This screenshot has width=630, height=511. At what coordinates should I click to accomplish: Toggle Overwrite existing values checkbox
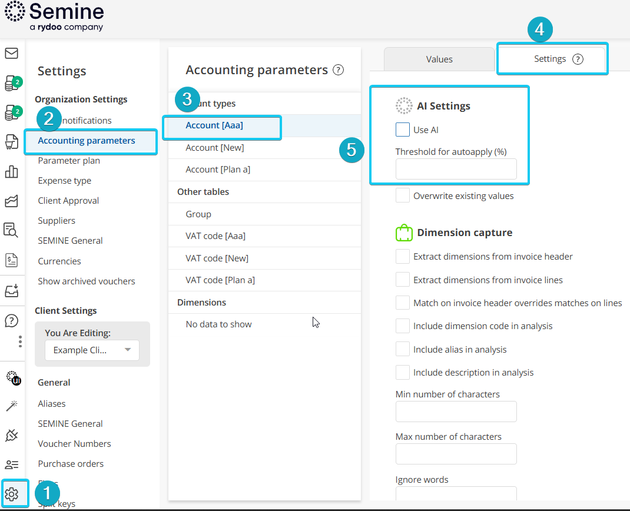[x=403, y=195]
